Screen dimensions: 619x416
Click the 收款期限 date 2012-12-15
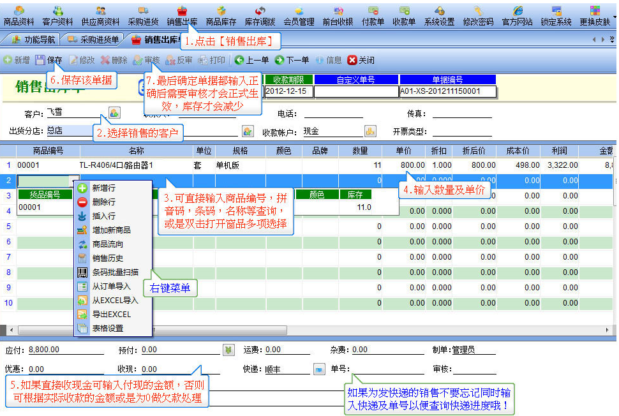(288, 91)
